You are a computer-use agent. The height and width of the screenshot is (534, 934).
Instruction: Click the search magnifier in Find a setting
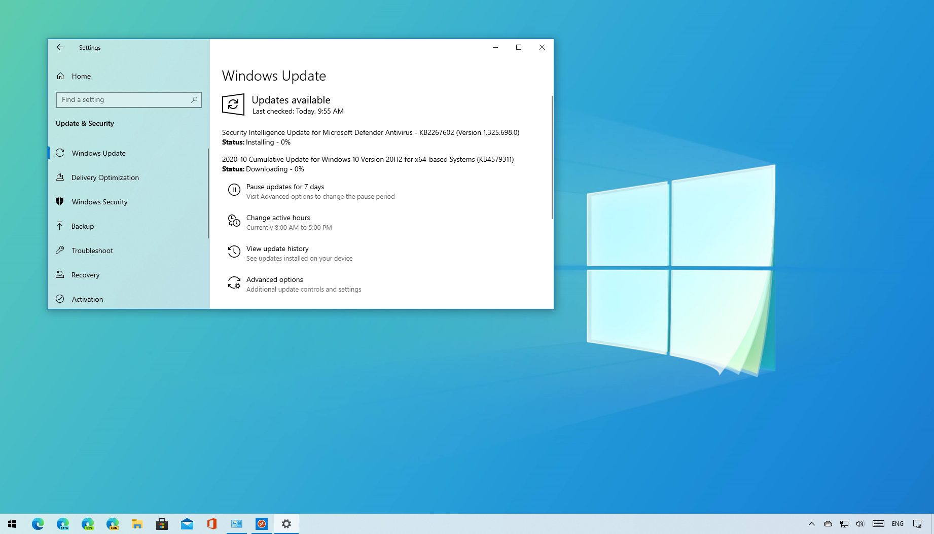tap(194, 100)
